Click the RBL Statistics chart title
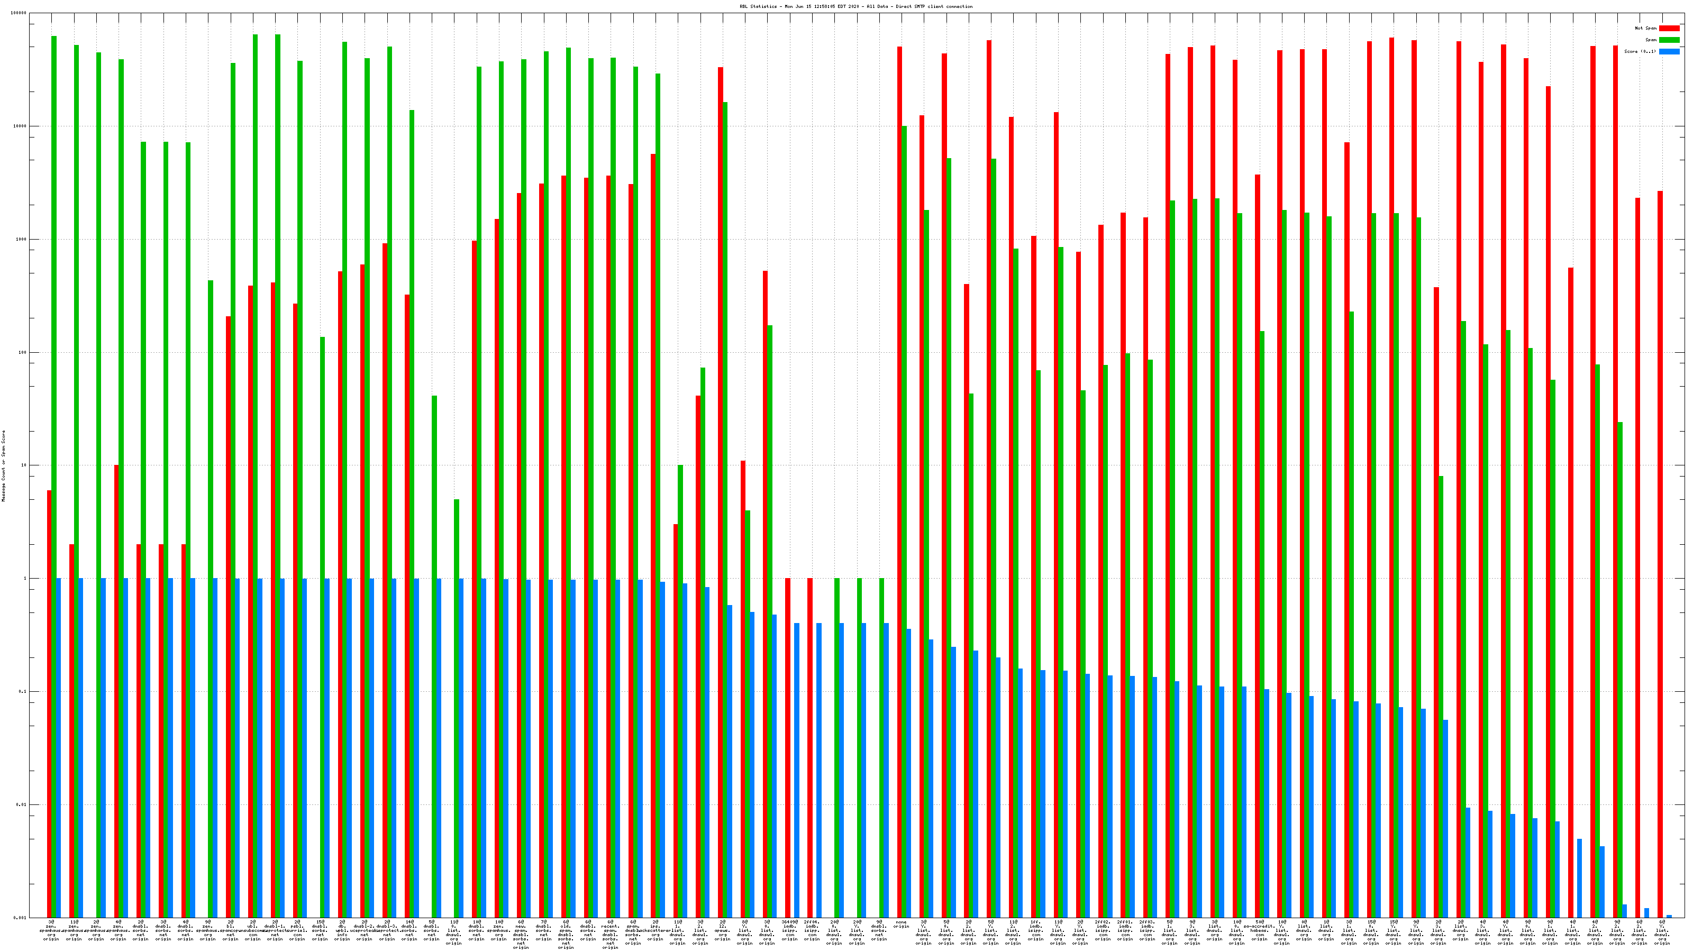 pos(855,6)
